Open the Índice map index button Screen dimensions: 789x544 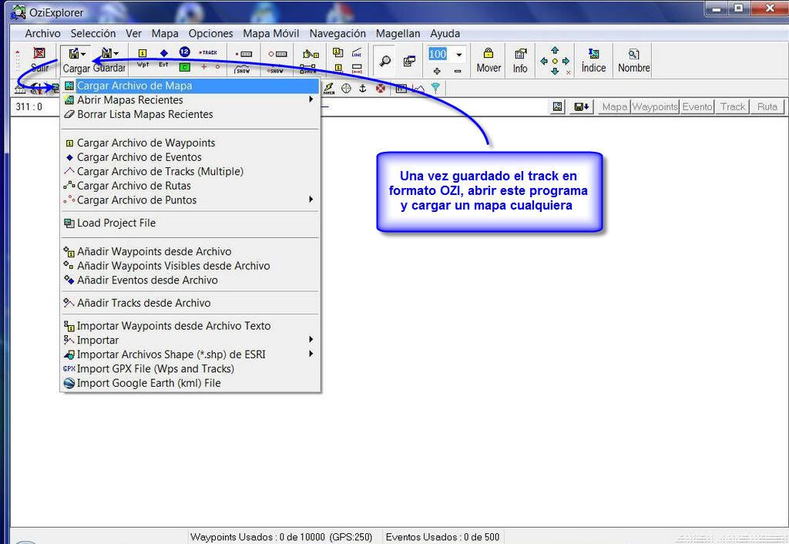pos(594,60)
